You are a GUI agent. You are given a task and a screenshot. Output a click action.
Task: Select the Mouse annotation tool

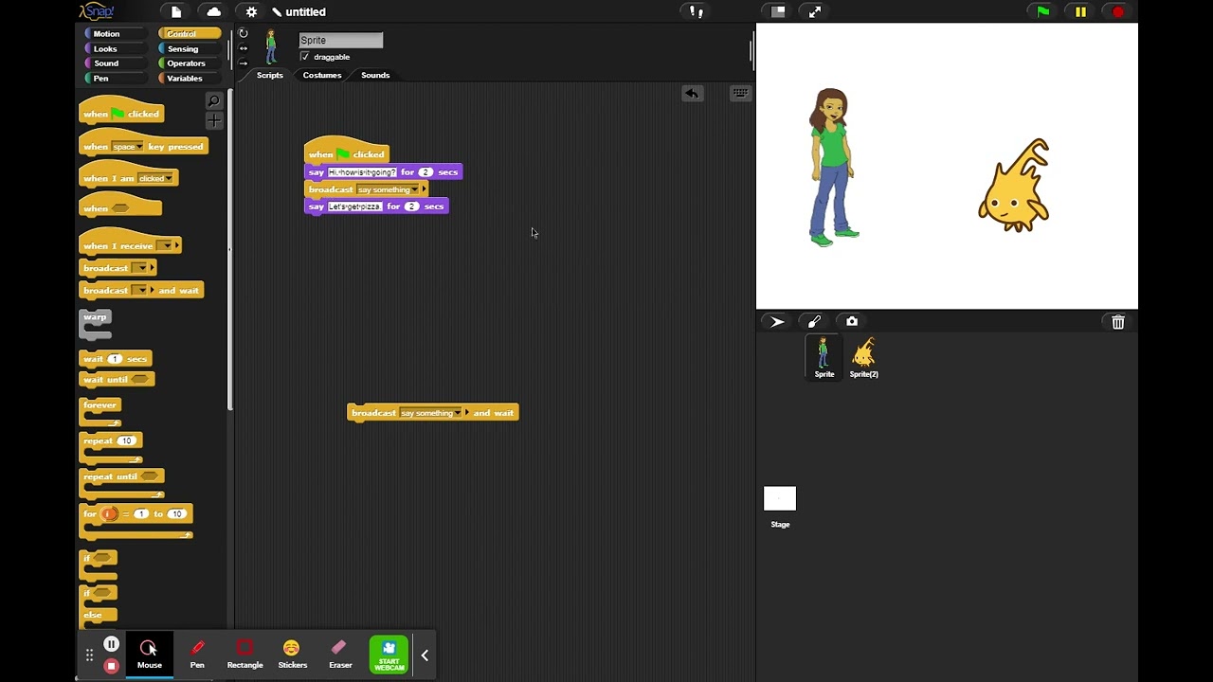[x=149, y=654]
